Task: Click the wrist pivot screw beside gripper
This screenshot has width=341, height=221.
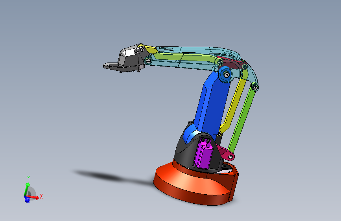Action: tap(148, 60)
